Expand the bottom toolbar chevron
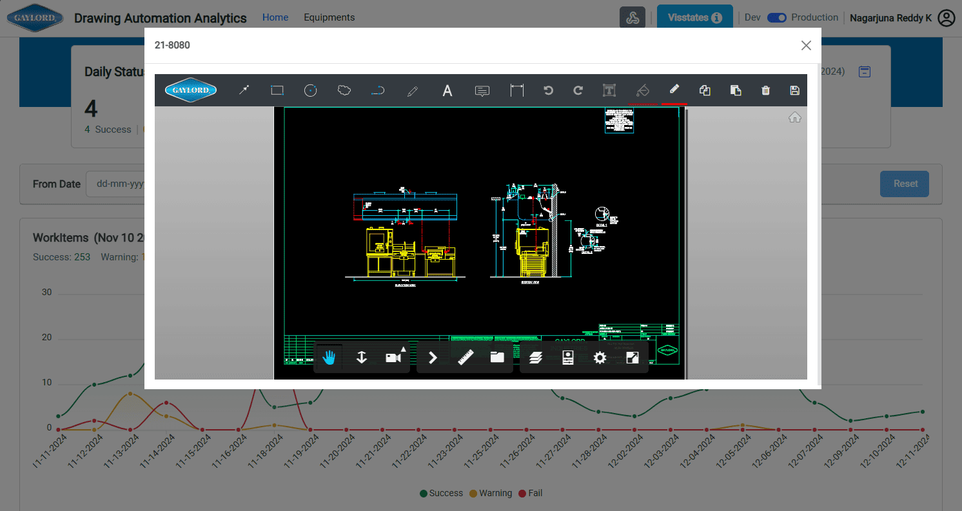Viewport: 962px width, 511px height. [432, 357]
